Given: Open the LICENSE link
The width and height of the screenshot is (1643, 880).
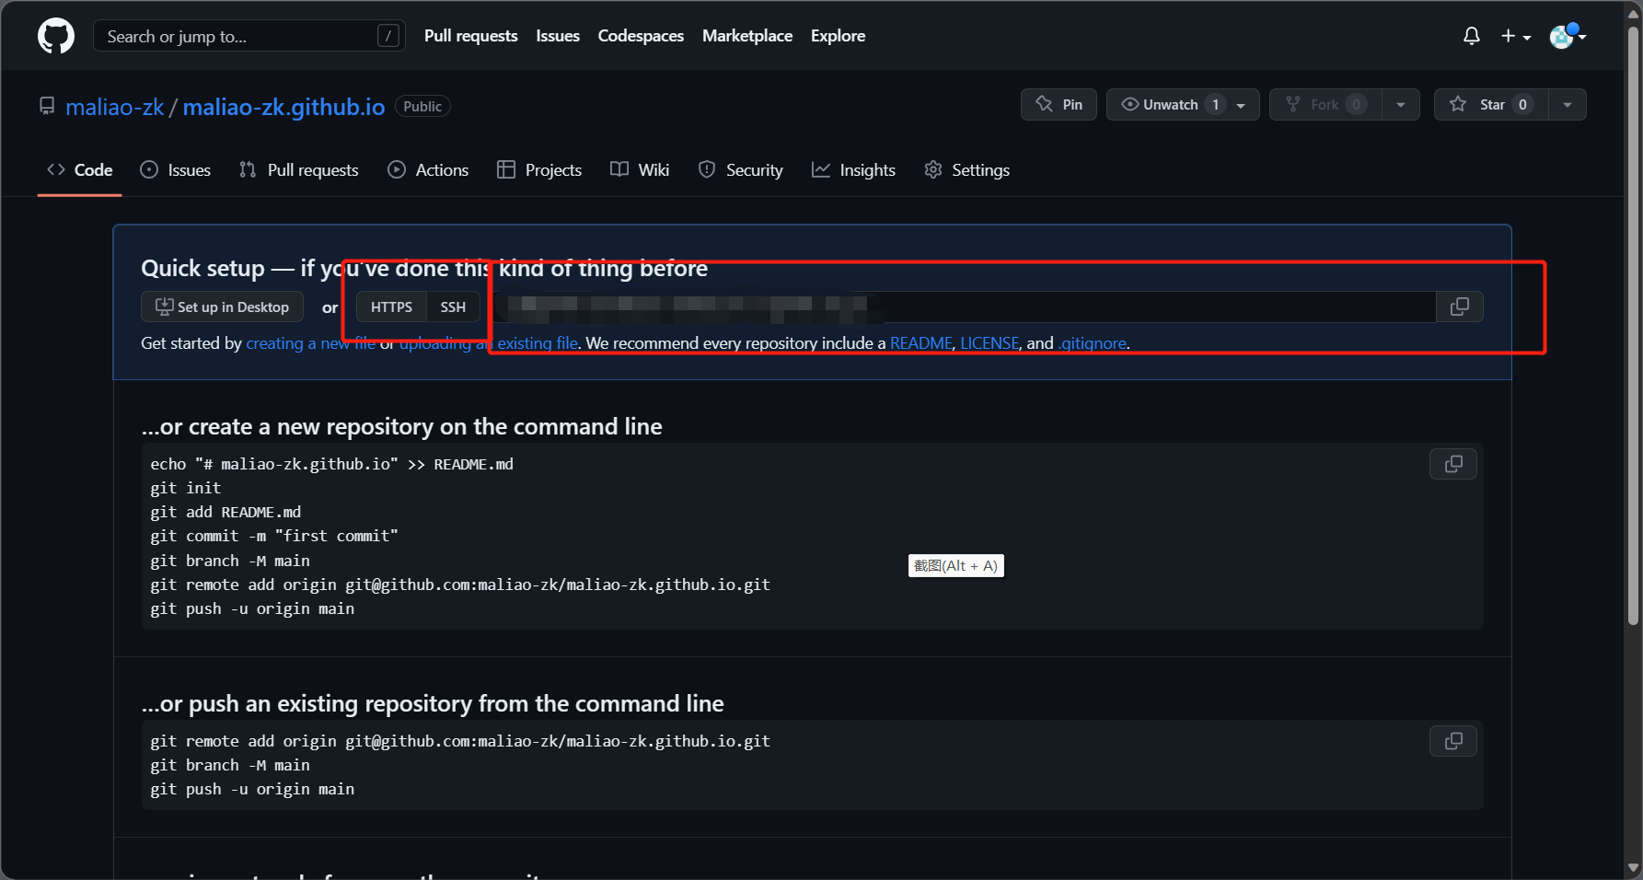Looking at the screenshot, I should pyautogui.click(x=989, y=343).
